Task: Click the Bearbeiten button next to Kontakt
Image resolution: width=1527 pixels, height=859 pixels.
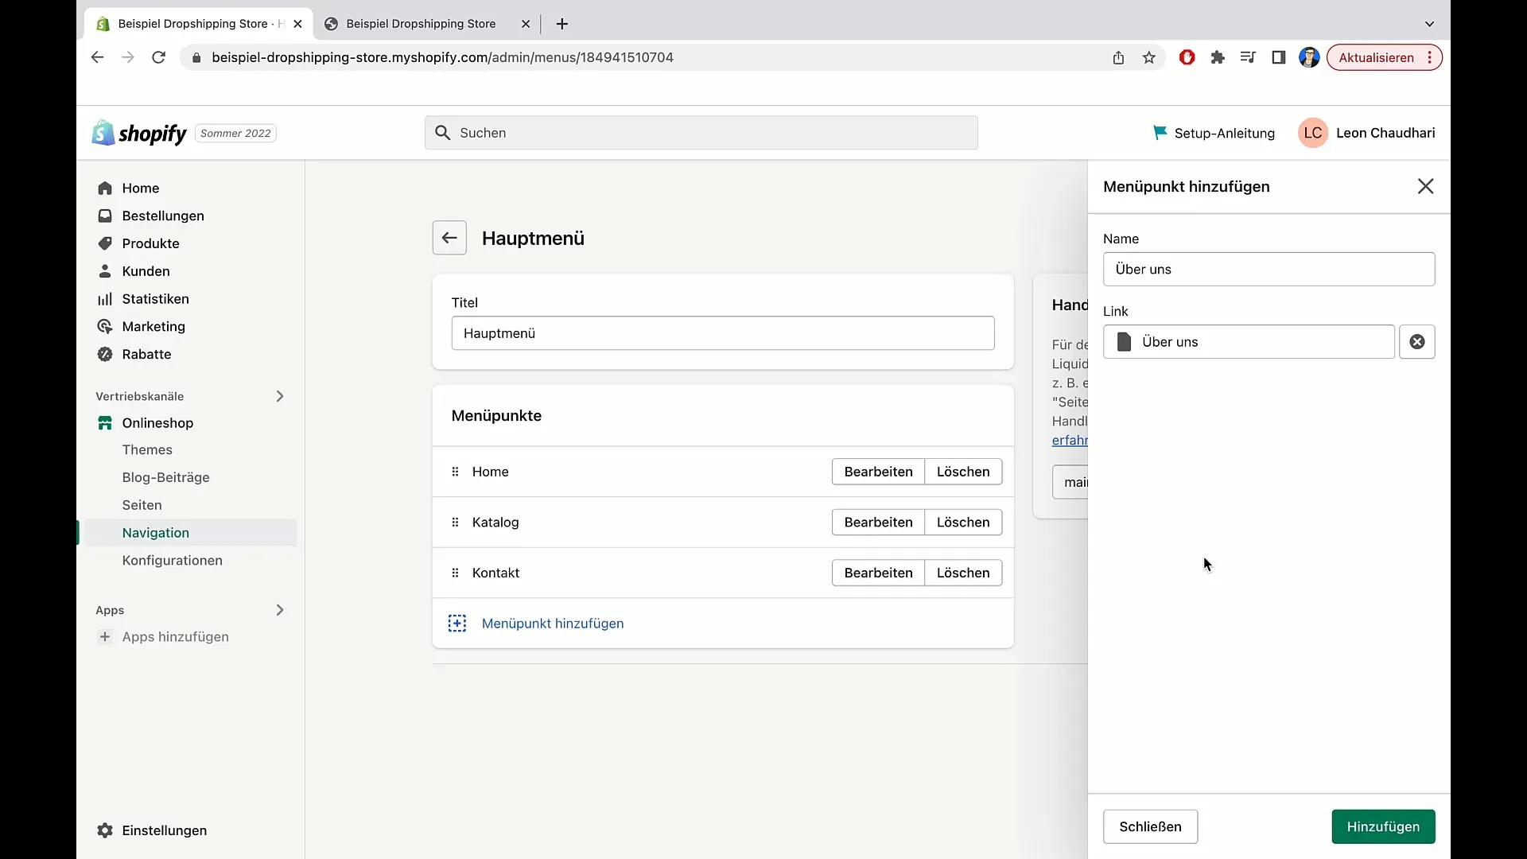Action: [879, 573]
